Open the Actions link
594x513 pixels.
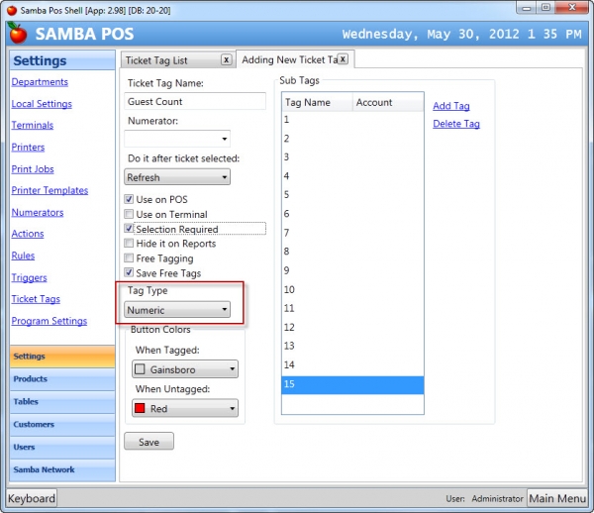point(28,234)
